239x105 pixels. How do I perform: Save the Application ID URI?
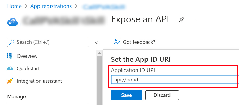click(x=126, y=95)
